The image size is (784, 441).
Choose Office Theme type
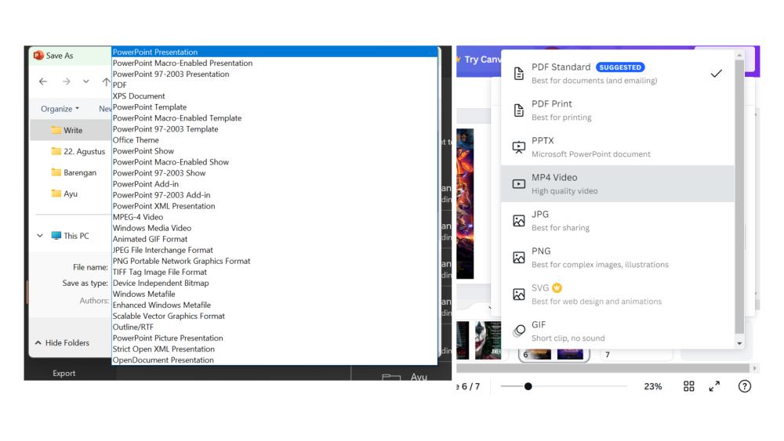tap(274, 140)
